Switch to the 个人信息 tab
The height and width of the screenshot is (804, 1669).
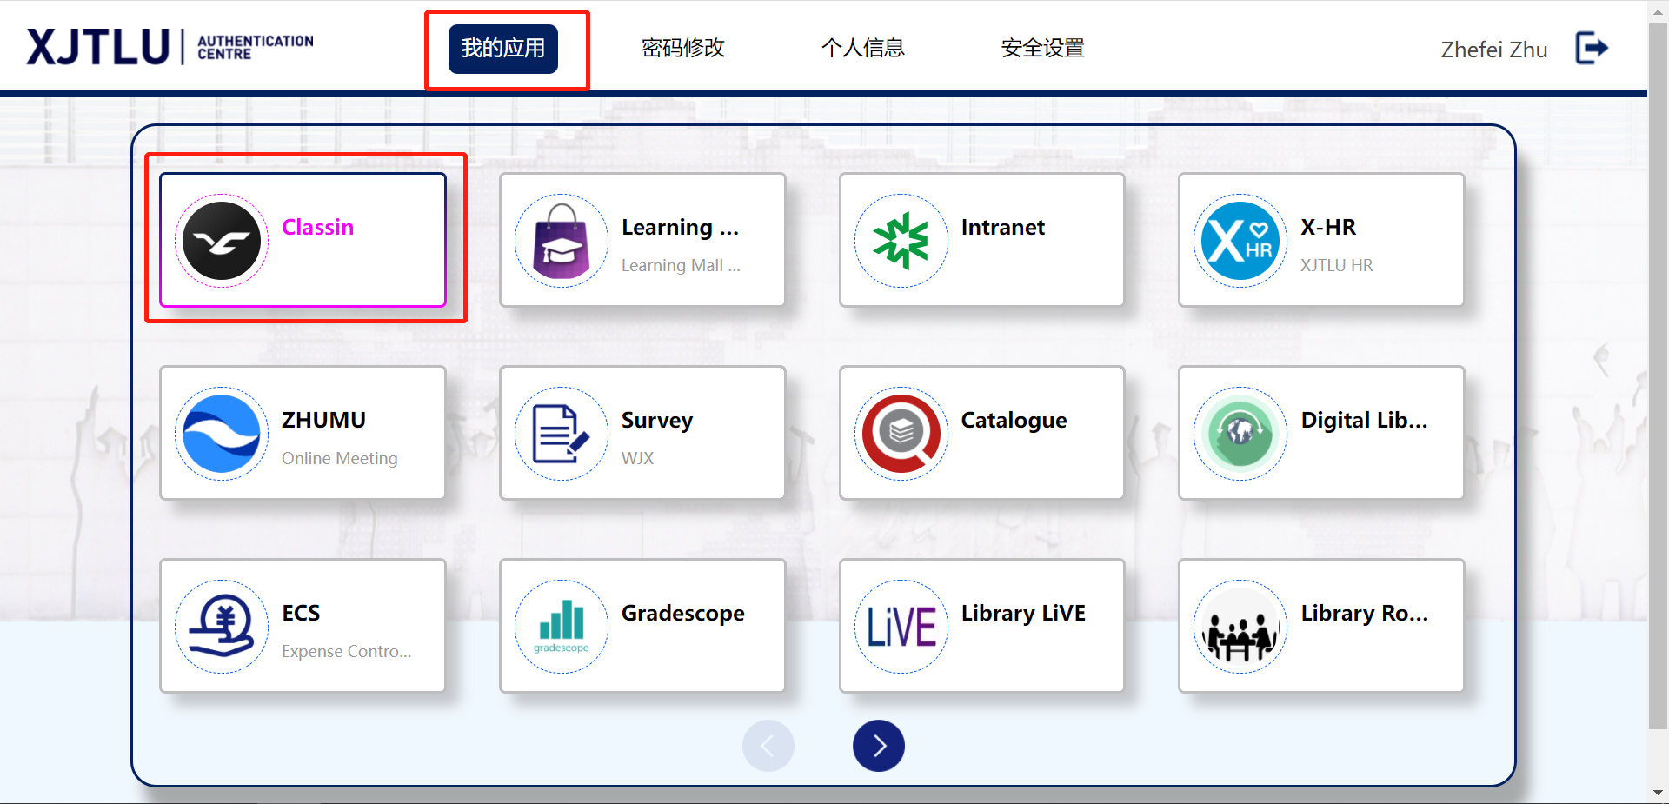tap(863, 49)
